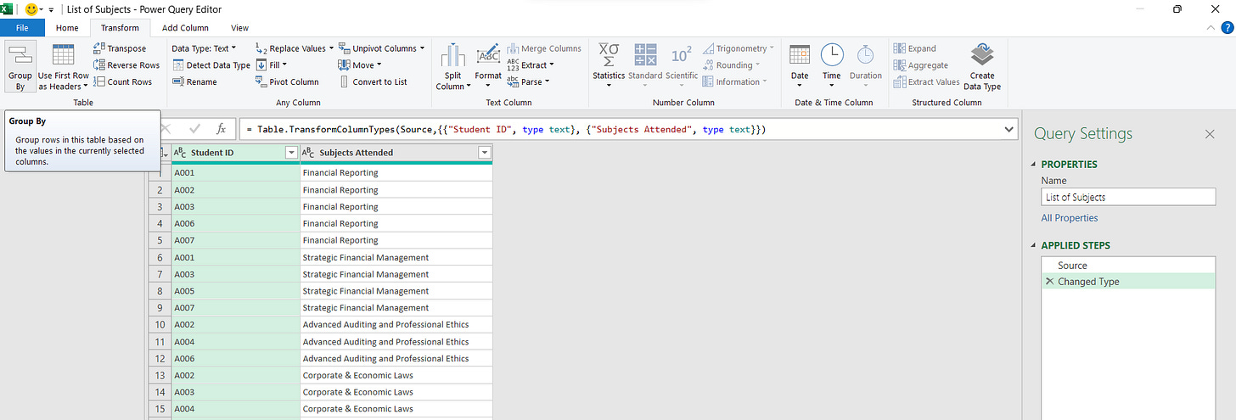
Task: Click Convert to List
Action: (374, 81)
